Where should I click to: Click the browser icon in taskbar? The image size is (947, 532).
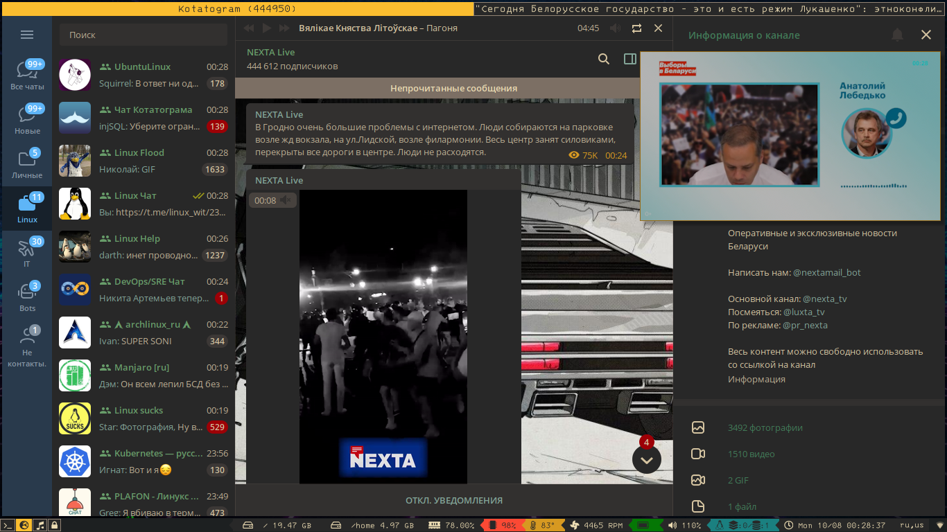(24, 526)
